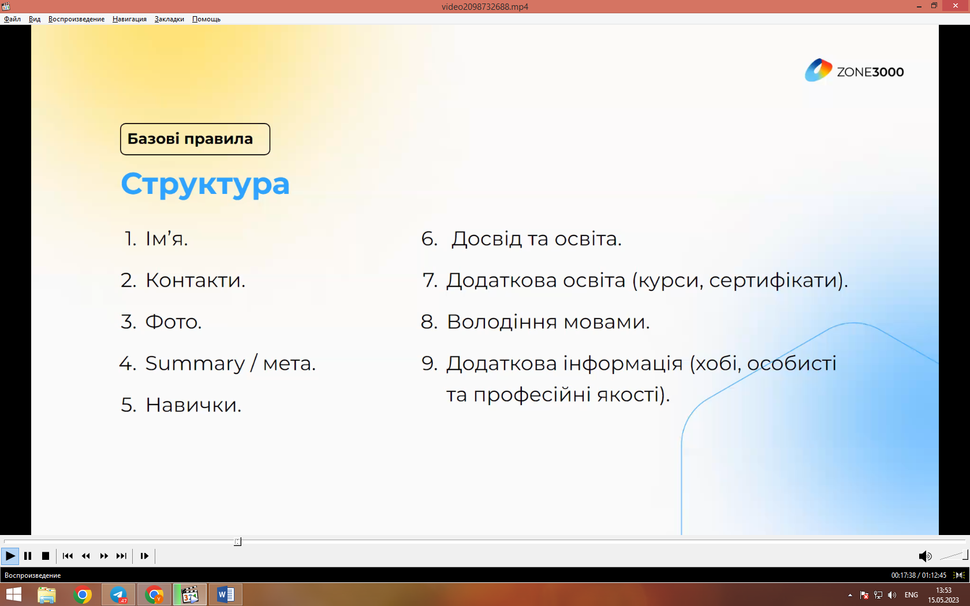Viewport: 970px width, 606px height.
Task: Mute audio via speaker icon
Action: (x=925, y=556)
